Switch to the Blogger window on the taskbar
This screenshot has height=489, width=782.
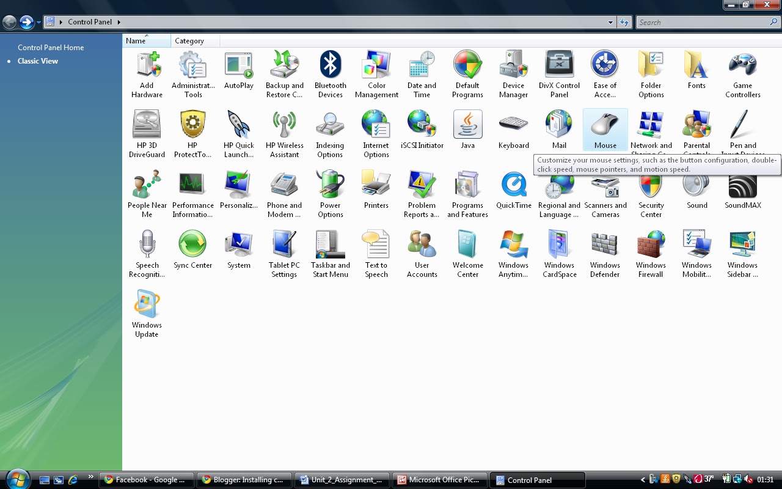point(244,480)
